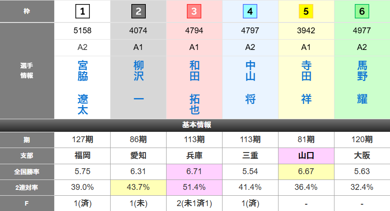Image resolution: width=390 pixels, height=211 pixels.
Task: Click the white lane 1 number badge
Action: pyautogui.click(x=83, y=11)
